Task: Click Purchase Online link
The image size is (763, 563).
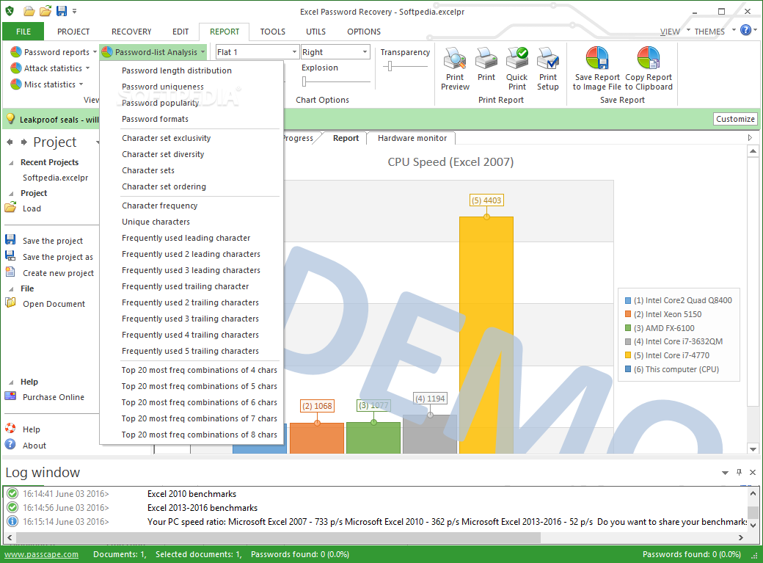Action: pyautogui.click(x=54, y=397)
